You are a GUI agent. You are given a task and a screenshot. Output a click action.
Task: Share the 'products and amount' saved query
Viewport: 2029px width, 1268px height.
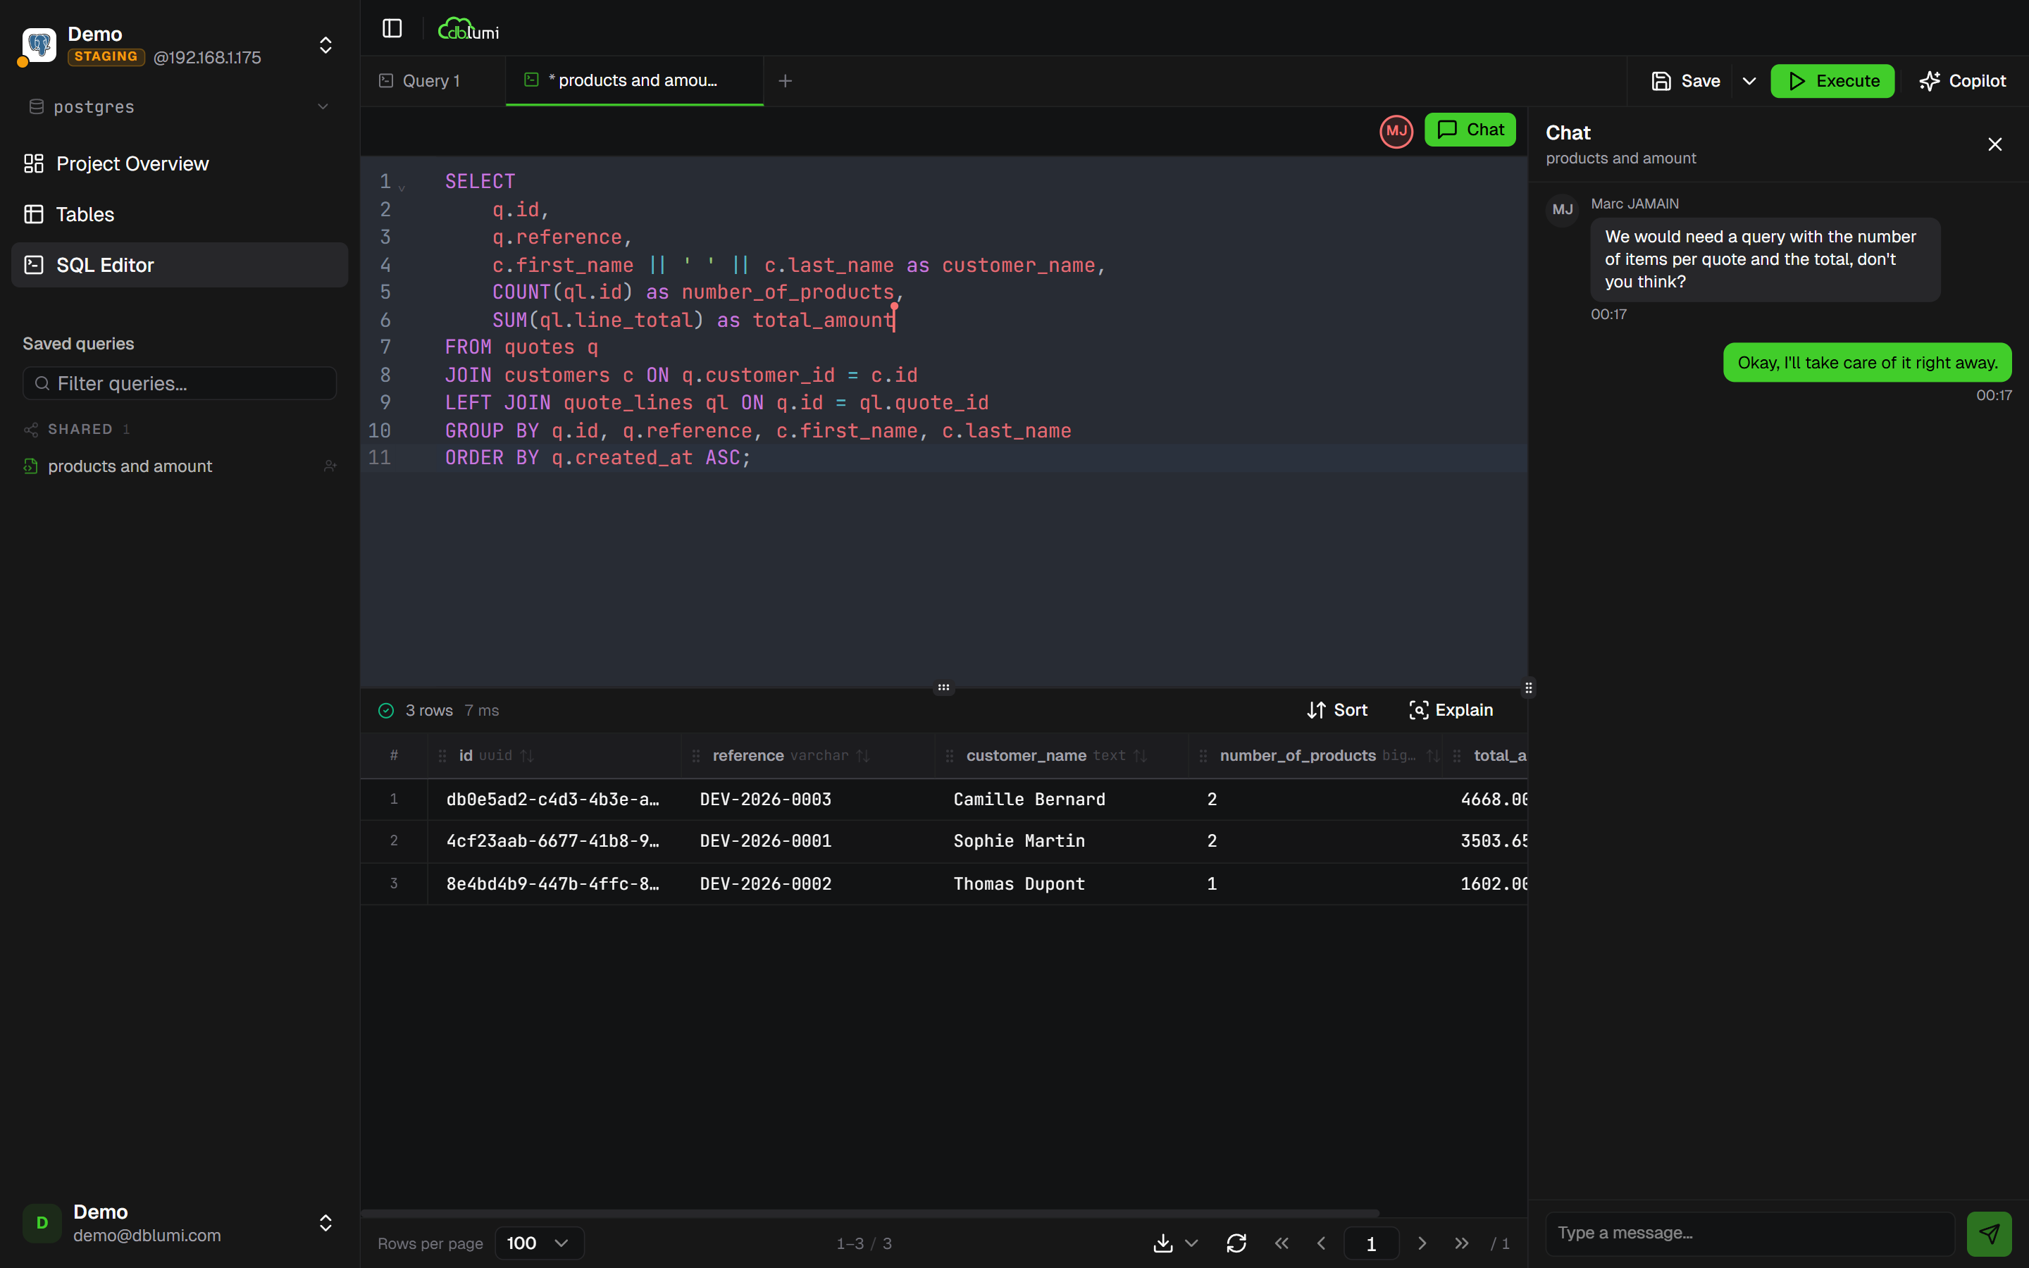pyautogui.click(x=330, y=466)
